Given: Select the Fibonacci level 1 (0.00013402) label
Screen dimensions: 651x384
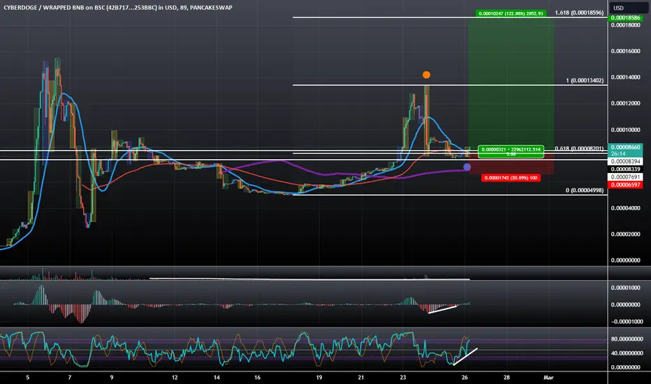Looking at the screenshot, I should point(585,80).
